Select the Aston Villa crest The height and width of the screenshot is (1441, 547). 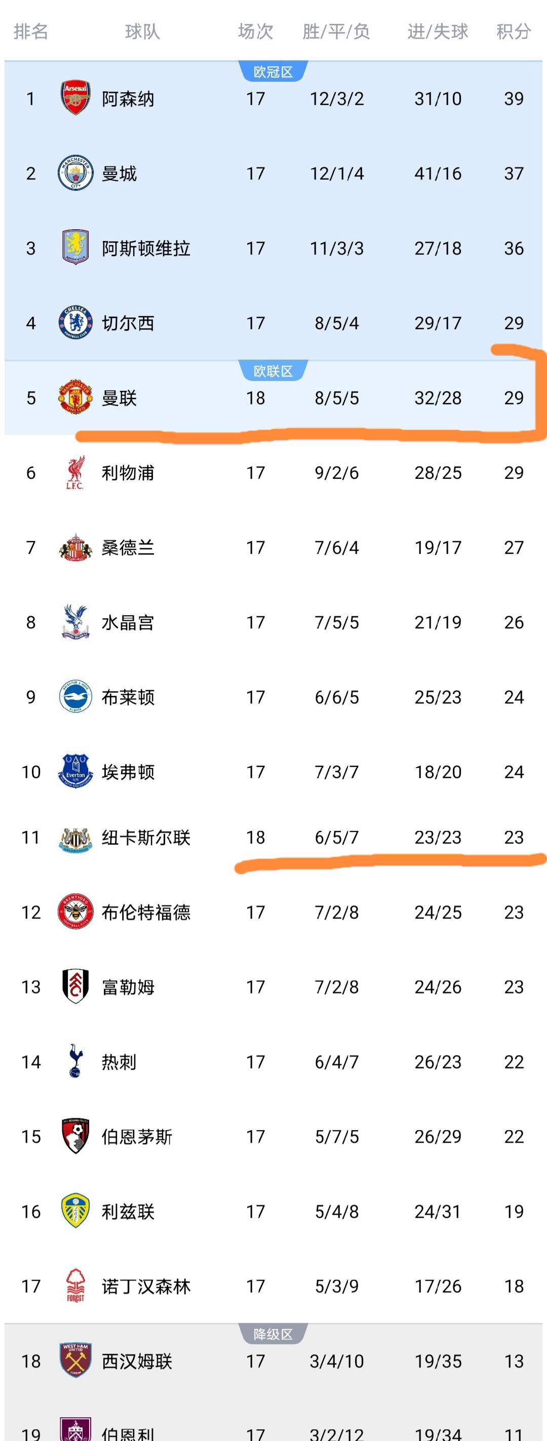[75, 247]
